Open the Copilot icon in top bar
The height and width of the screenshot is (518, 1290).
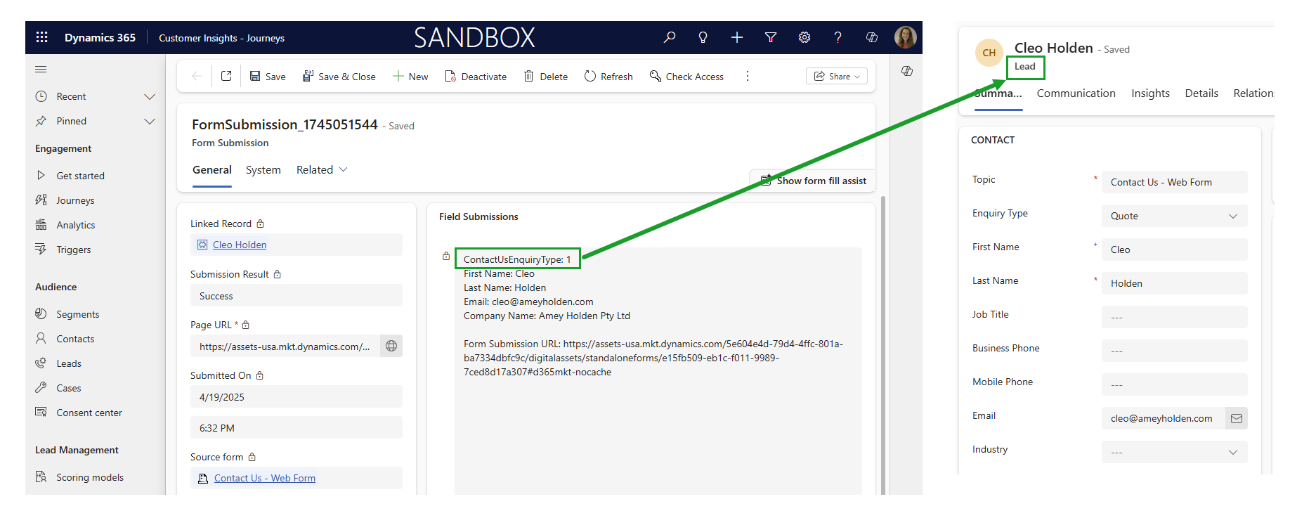click(872, 37)
